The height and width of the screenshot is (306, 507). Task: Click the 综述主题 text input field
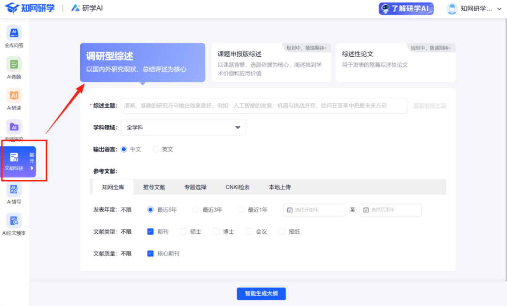[263, 106]
